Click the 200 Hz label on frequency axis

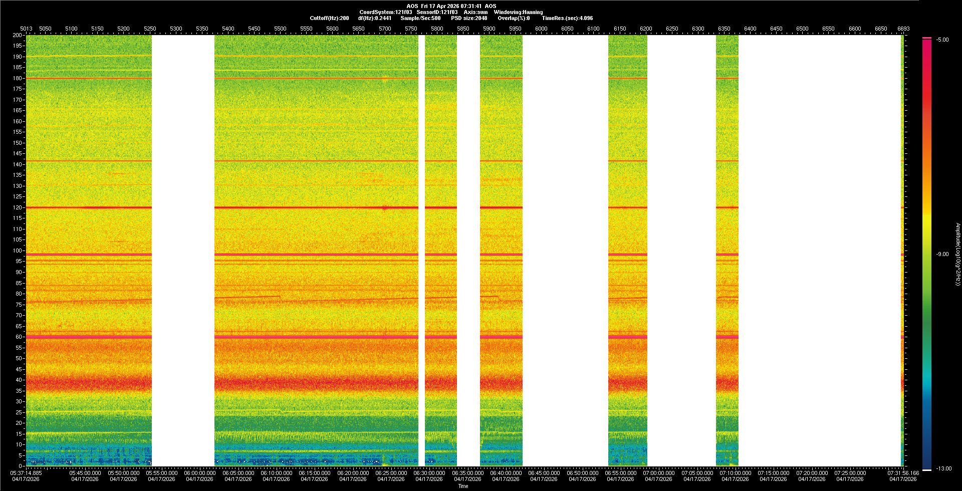17,36
